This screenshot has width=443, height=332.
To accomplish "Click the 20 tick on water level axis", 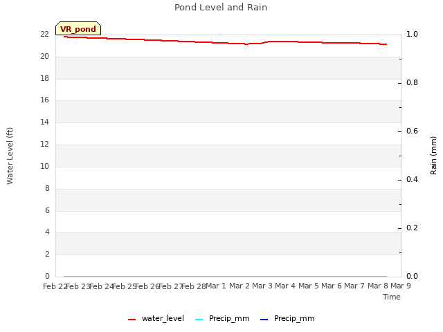I will pos(44,56).
